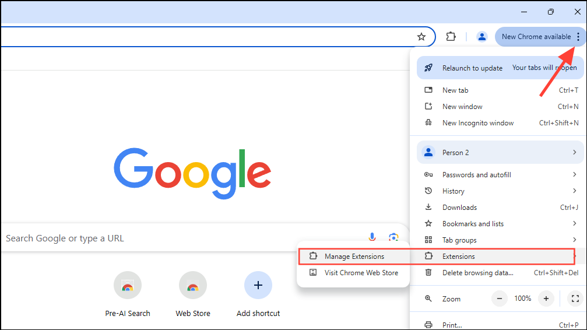Click the New tab icon in menu
This screenshot has width=587, height=330.
[428, 90]
